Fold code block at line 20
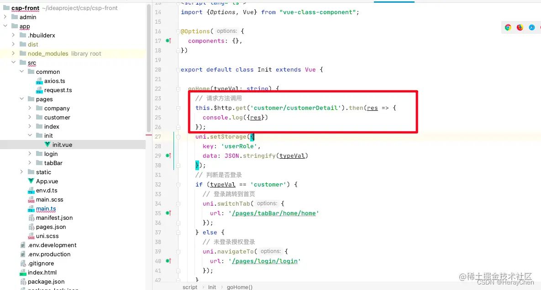Screen dimensions: 541x290 (x=179, y=70)
